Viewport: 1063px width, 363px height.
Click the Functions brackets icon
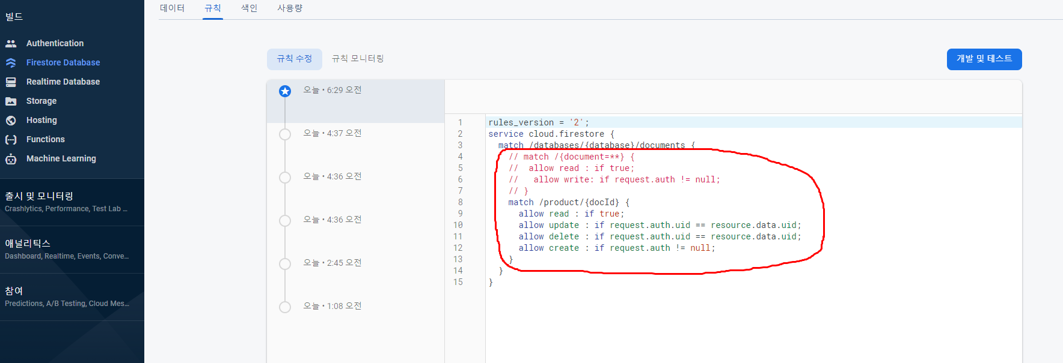[x=11, y=139]
